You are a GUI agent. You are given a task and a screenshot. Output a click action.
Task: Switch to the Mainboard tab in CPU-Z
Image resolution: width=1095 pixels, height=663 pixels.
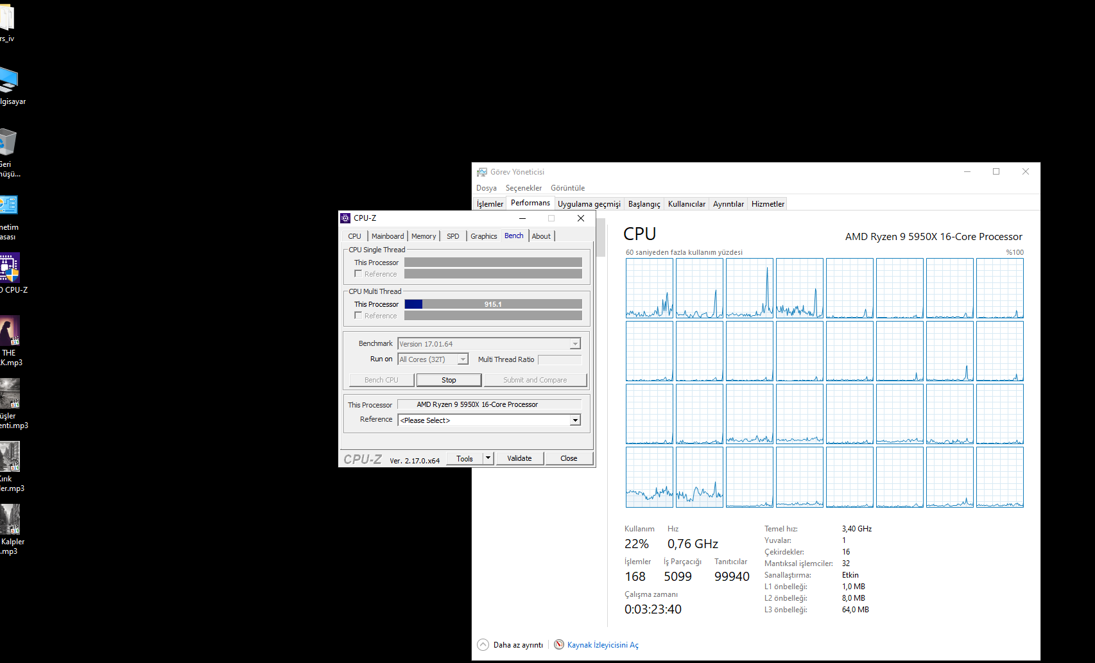[x=388, y=236]
